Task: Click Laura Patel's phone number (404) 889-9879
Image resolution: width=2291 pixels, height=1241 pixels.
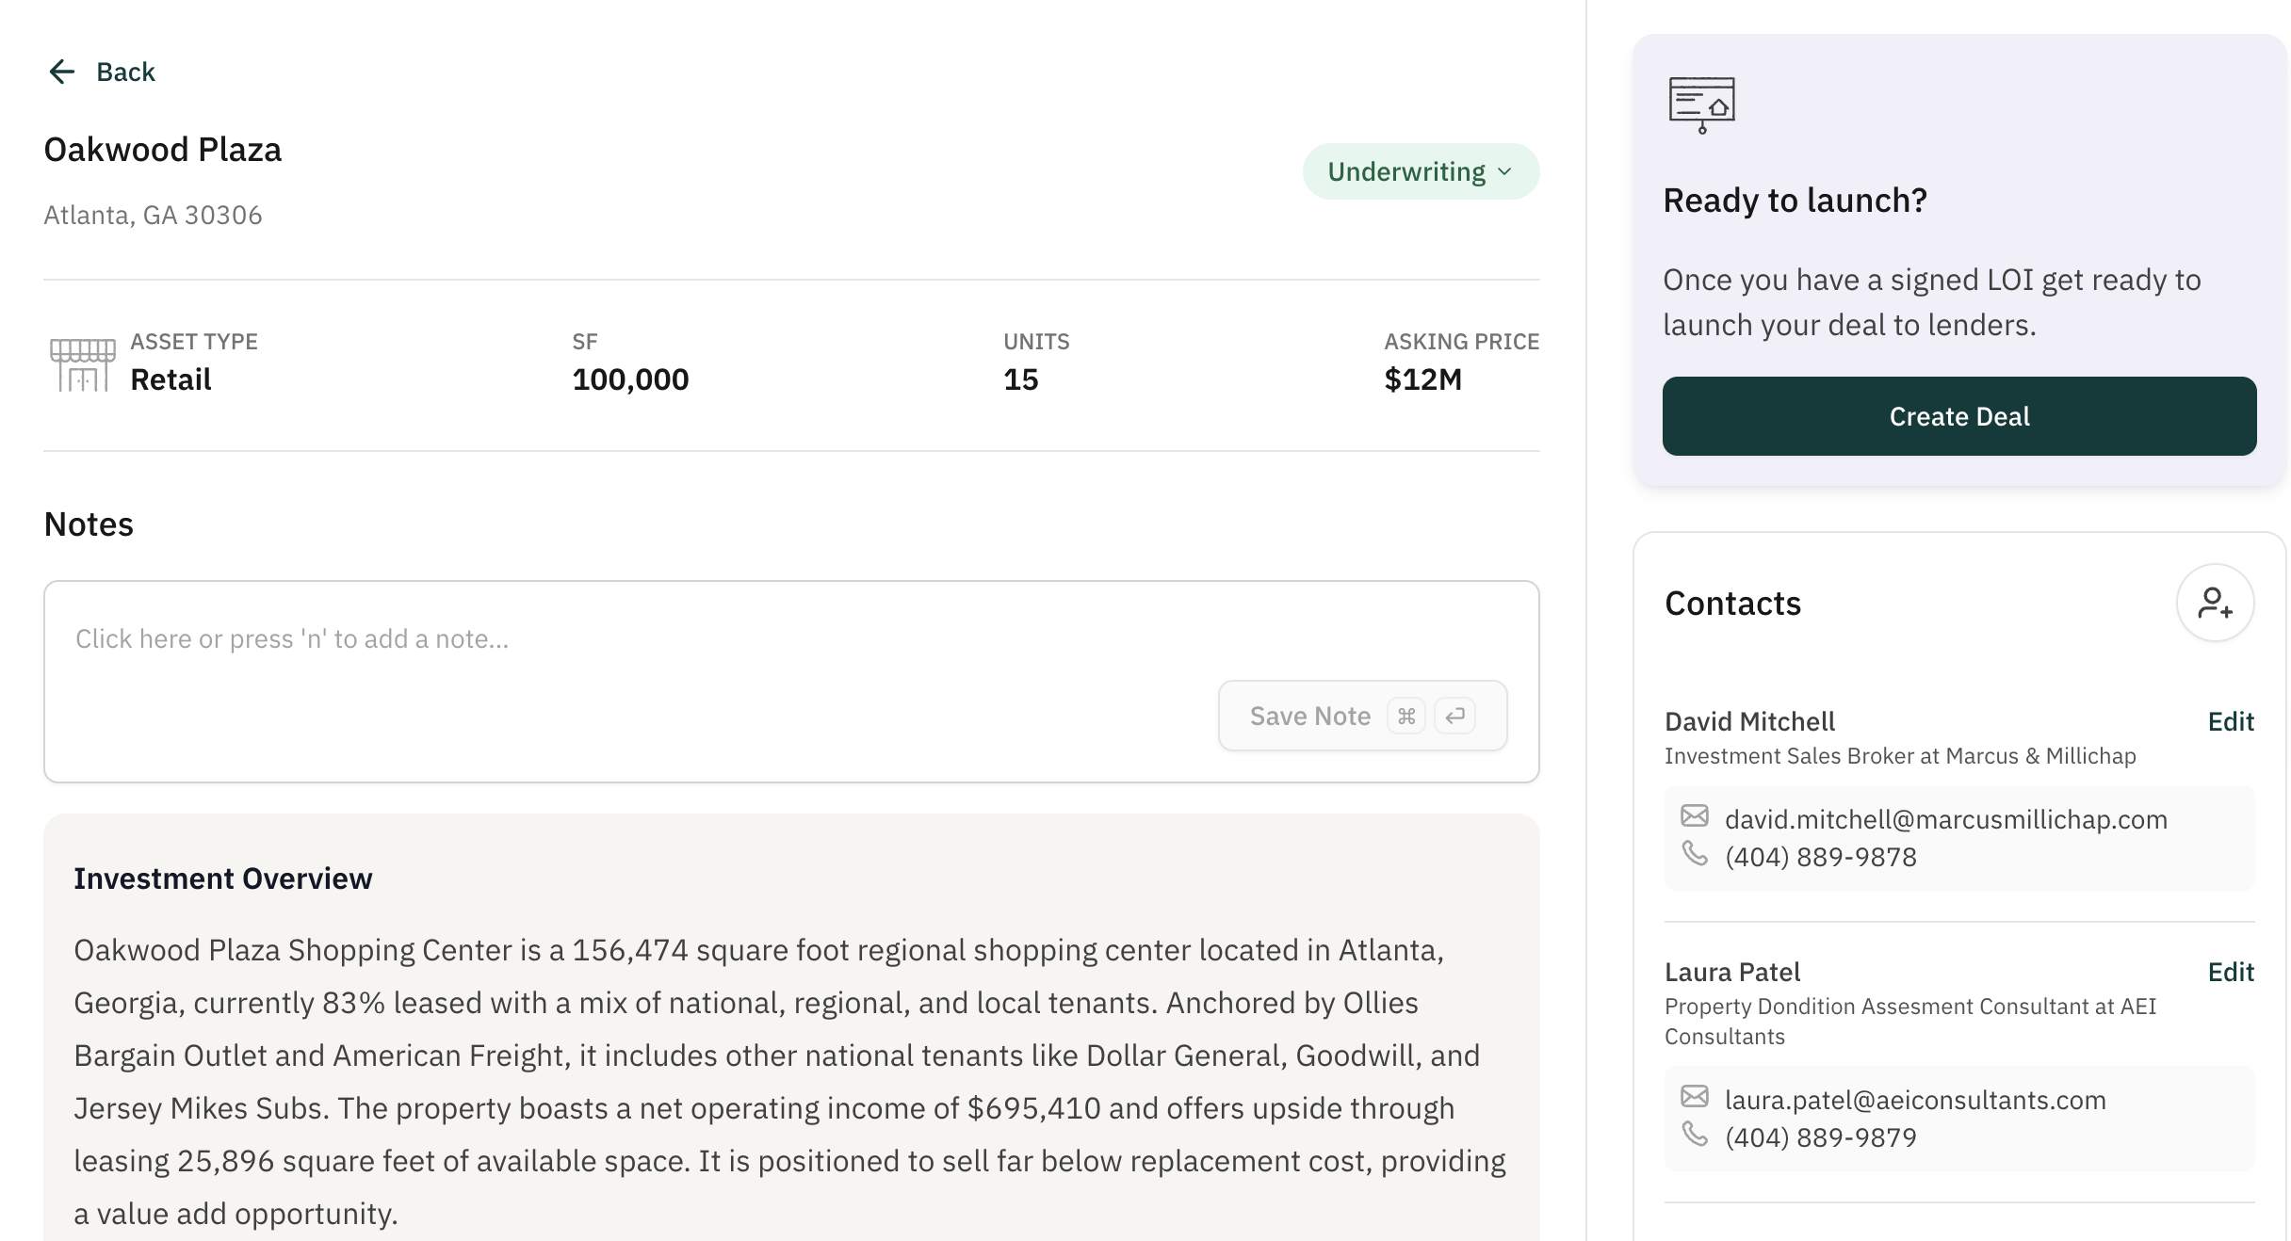Action: point(1820,1138)
